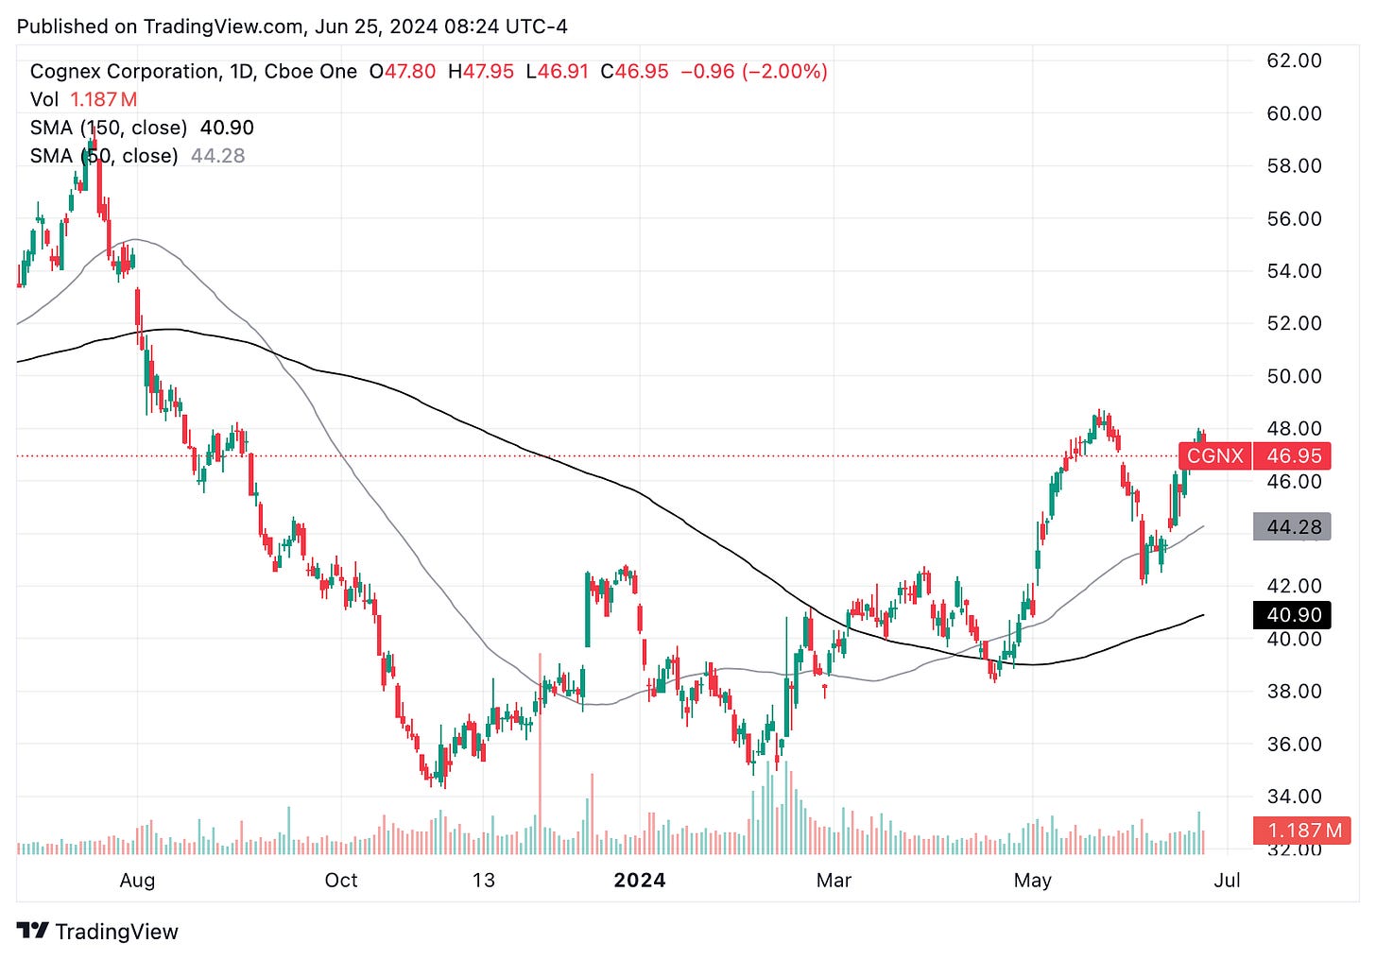Screen dimensions: 1376x960
Task: Click the TradingView logo icon
Action: (x=33, y=931)
